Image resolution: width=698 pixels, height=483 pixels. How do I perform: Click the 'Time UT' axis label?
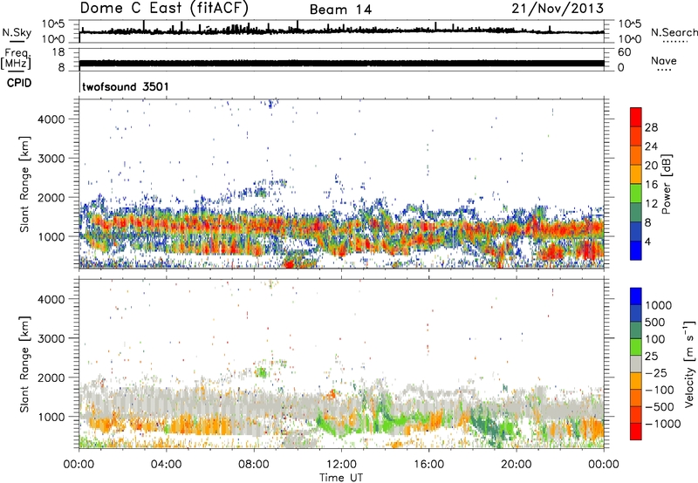click(341, 478)
